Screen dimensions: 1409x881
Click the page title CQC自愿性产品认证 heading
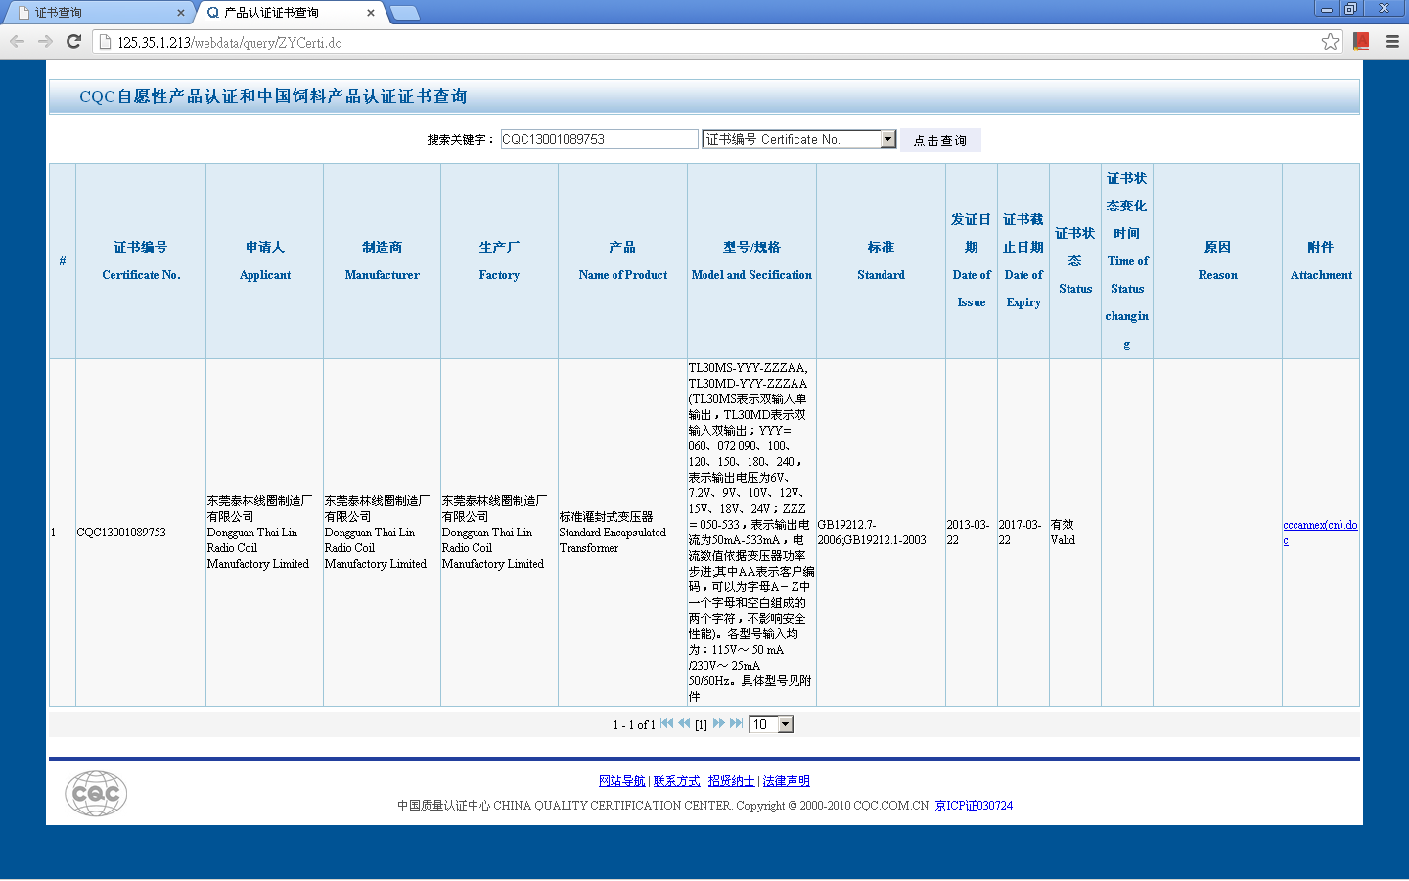coord(273,96)
